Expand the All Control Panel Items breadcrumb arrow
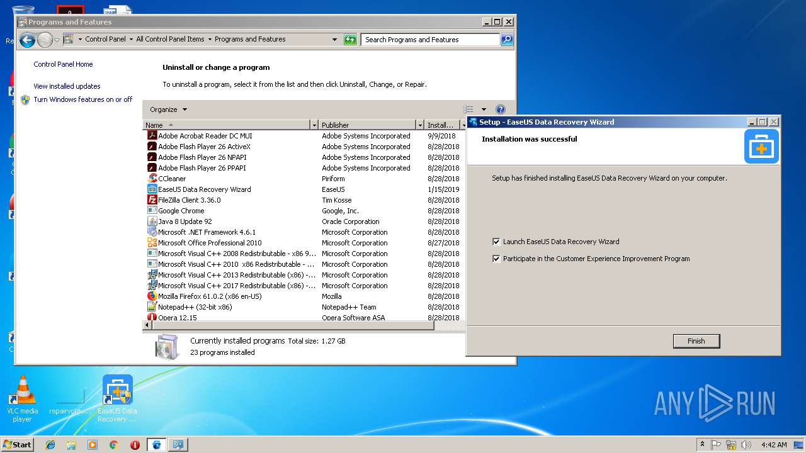Image resolution: width=806 pixels, height=453 pixels. coord(210,39)
